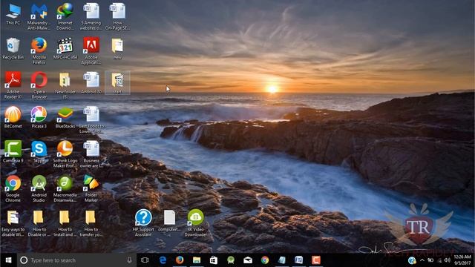Select the 'How to transfer yo...' folder
Screen dimensions: 475x267
click(91, 224)
